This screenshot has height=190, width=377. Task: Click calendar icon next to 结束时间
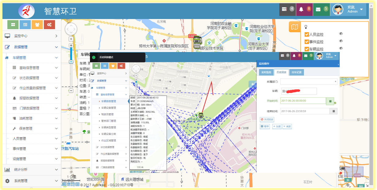[x=334, y=111]
